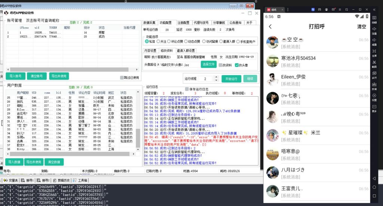Click the 昵称 input field
The width and height of the screenshot is (383, 206).
(163, 57)
